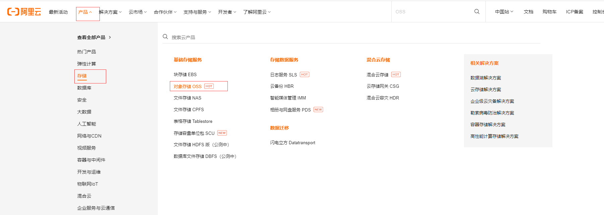
Task: Click the search magnifier icon in top bar
Action: tap(477, 12)
